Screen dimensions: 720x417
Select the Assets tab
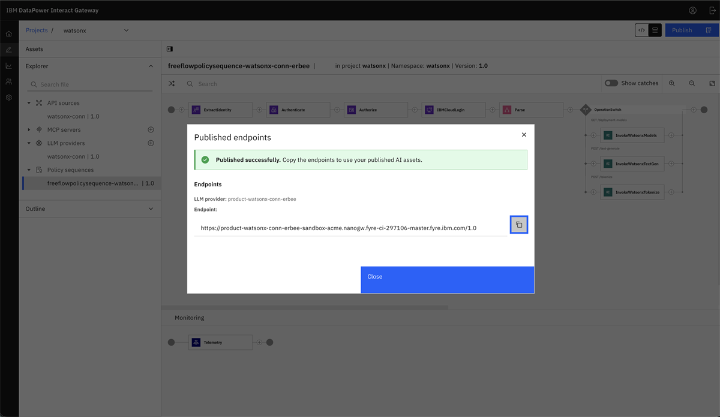[34, 49]
